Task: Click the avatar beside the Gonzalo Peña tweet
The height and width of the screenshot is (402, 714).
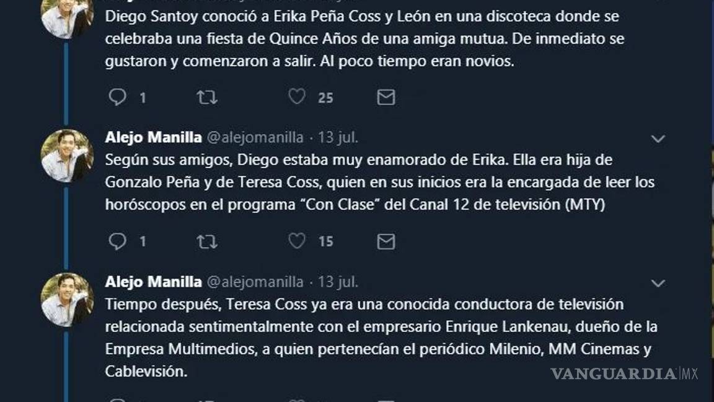Action: pos(67,156)
